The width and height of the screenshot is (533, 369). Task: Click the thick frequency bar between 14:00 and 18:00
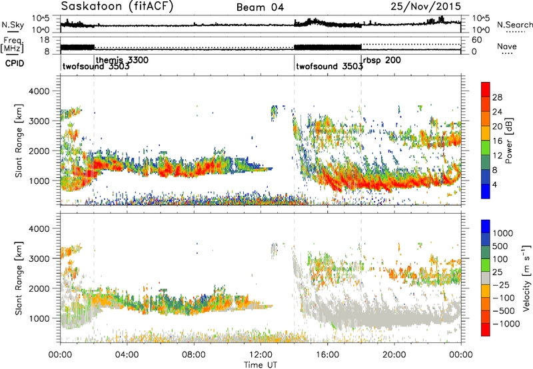(x=327, y=47)
